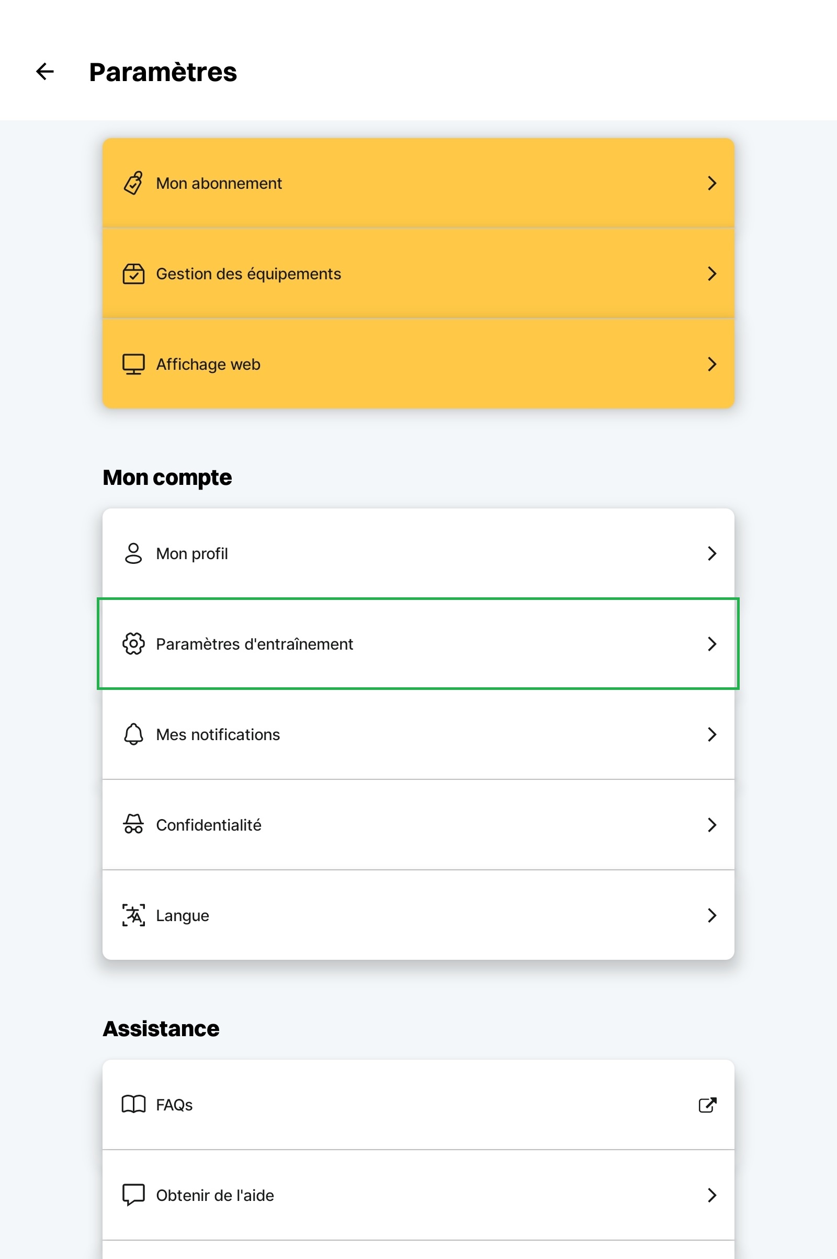Open Mes notifications menu item
This screenshot has height=1259, width=837.
click(418, 734)
